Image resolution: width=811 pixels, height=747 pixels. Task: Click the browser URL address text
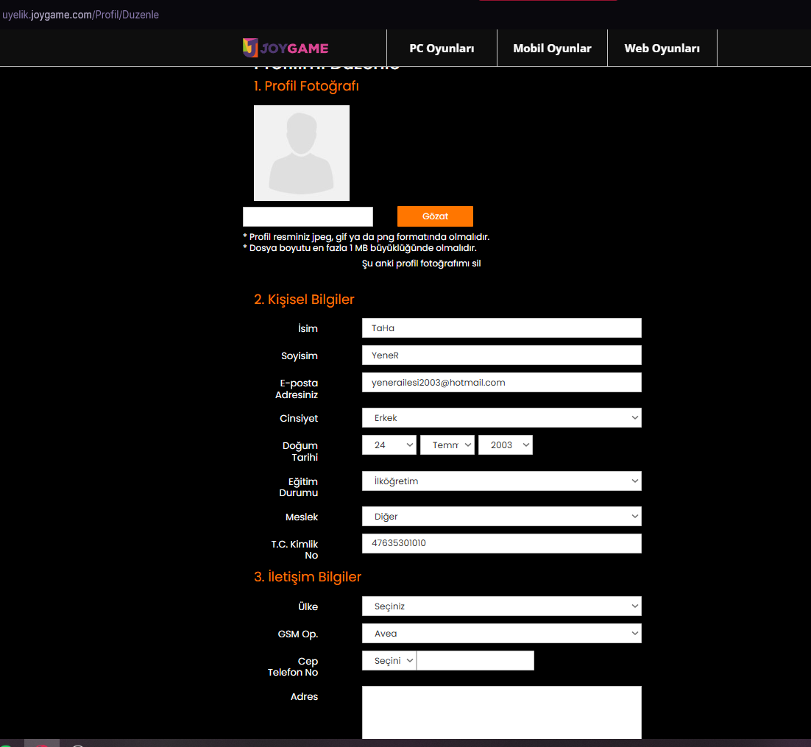pyautogui.click(x=81, y=15)
